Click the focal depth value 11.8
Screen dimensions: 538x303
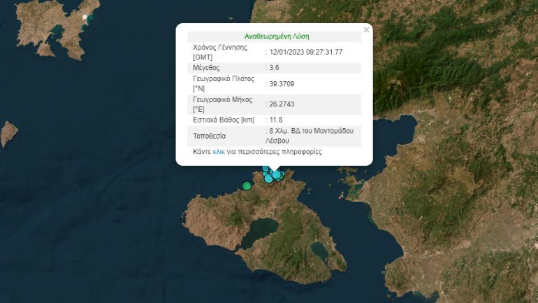(x=276, y=120)
